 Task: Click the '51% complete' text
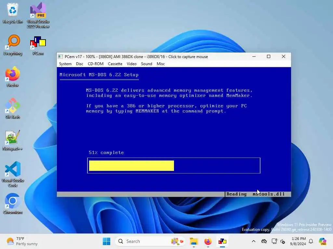(106, 152)
